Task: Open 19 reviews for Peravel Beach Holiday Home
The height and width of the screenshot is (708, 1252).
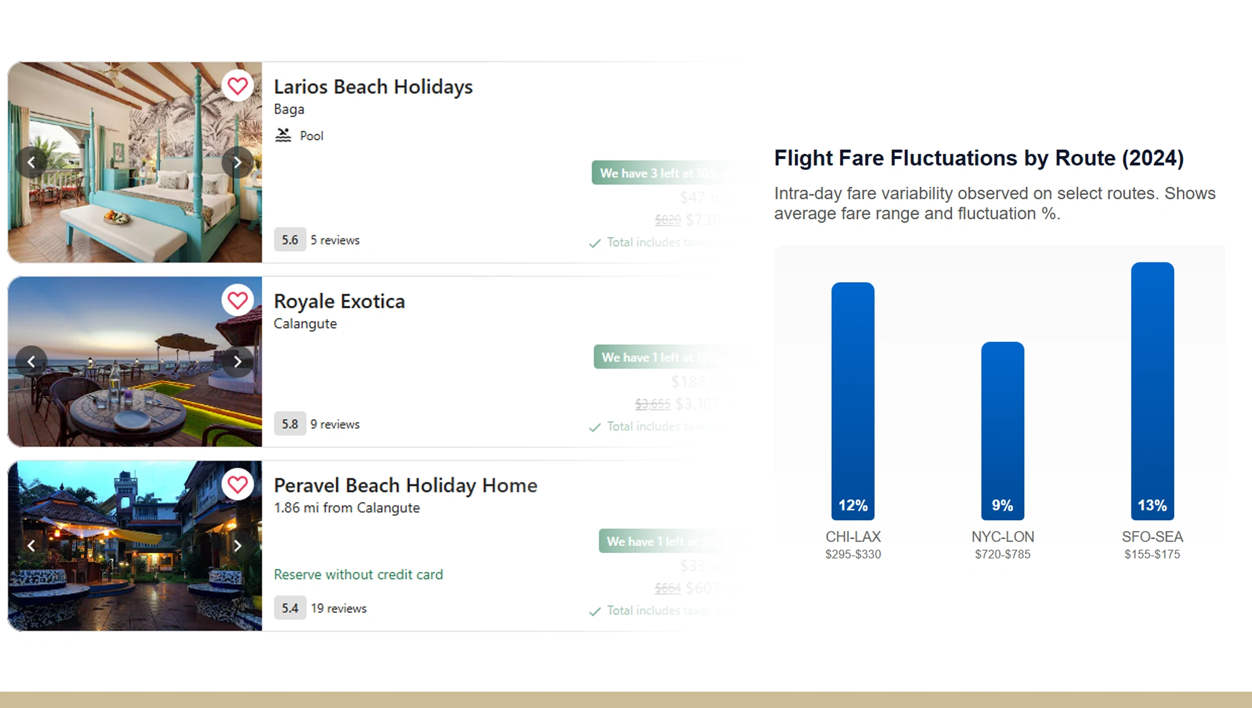Action: [x=338, y=608]
